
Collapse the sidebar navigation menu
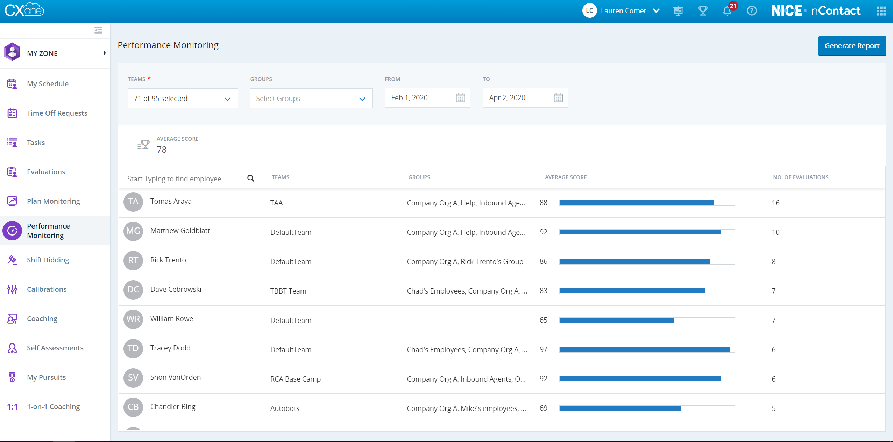98,30
